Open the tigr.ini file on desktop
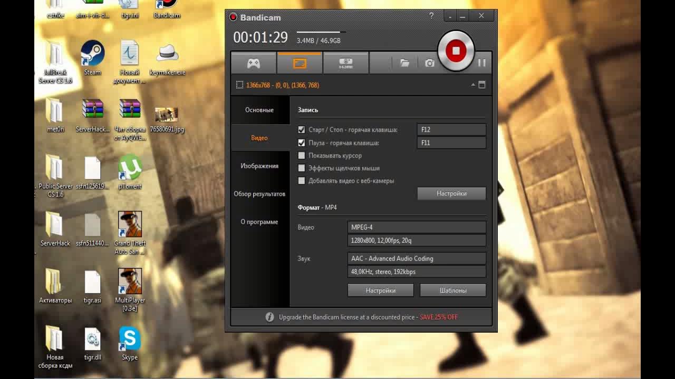Screen dimensions: 675x379 pos(129,9)
